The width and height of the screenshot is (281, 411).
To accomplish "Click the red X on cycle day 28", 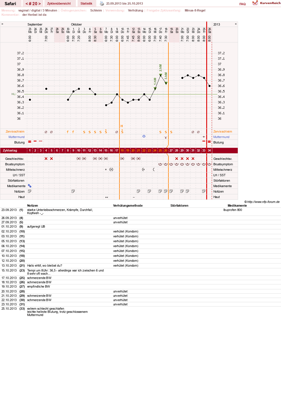I will point(176,158).
